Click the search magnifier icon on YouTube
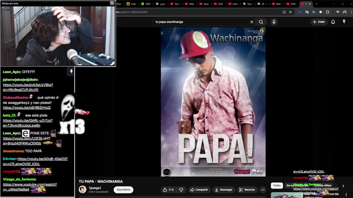The image size is (353, 198). (x=261, y=22)
